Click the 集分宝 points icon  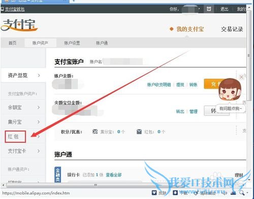coord(95,131)
